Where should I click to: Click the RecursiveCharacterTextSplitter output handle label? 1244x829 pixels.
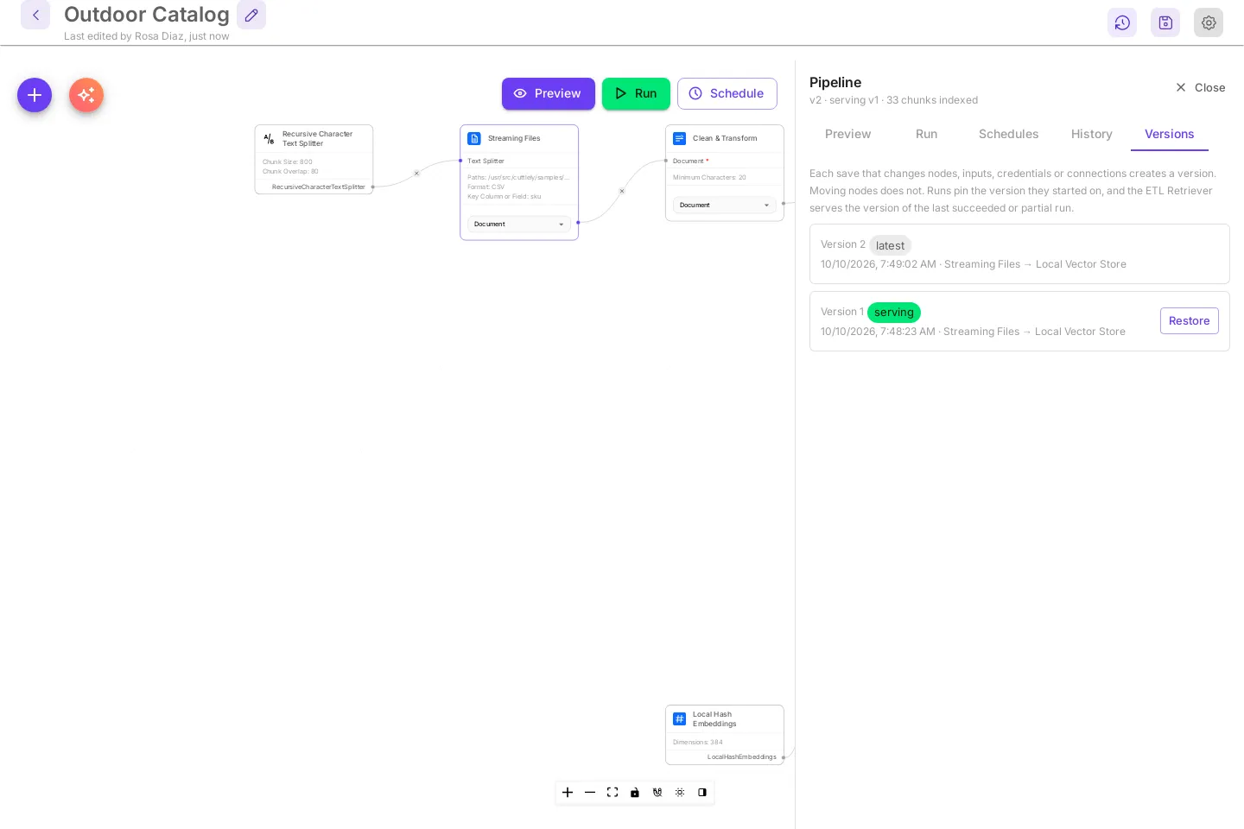(x=319, y=187)
